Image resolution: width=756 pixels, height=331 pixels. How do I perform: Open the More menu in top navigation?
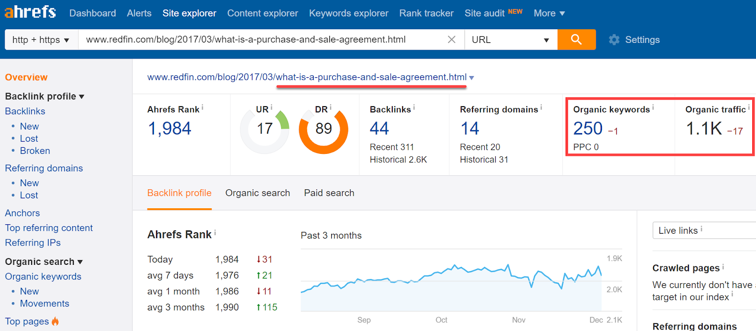pos(549,13)
